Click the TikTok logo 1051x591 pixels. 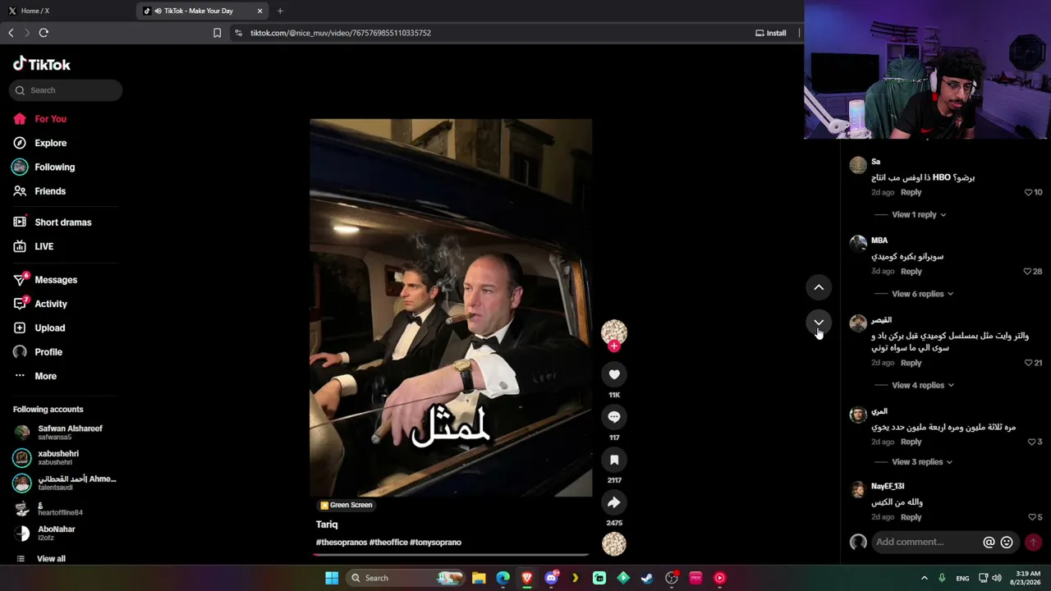pyautogui.click(x=42, y=64)
